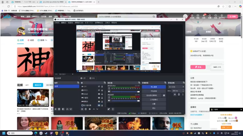Open View menu in OBS
This screenshot has width=243, height=136.
(70, 23)
